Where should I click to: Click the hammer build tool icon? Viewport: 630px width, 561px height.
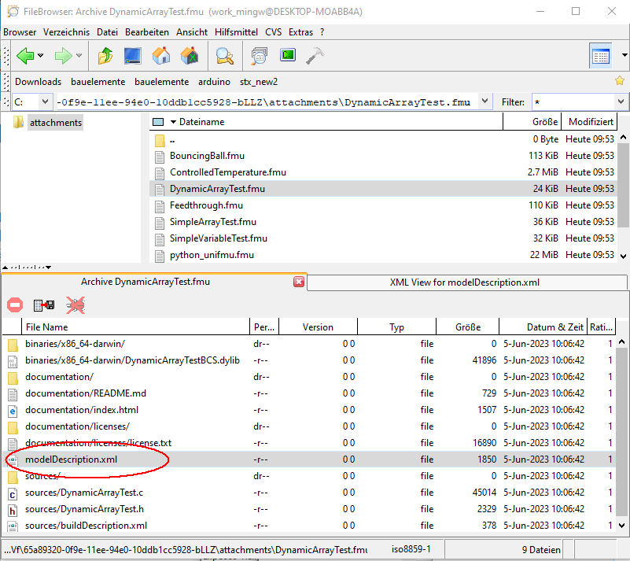315,56
